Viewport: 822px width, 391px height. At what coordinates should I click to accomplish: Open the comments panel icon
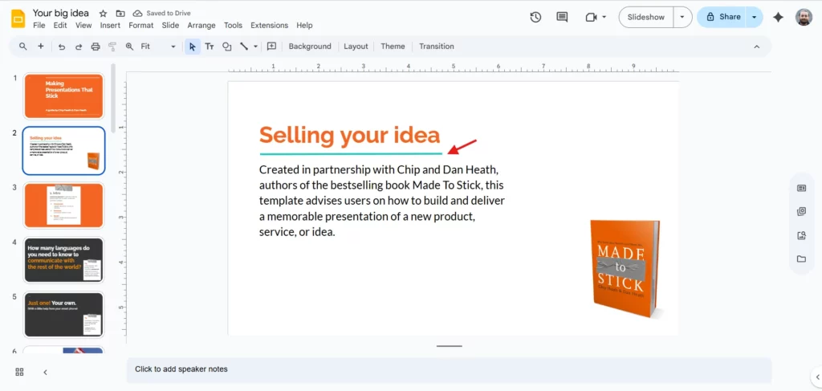562,17
